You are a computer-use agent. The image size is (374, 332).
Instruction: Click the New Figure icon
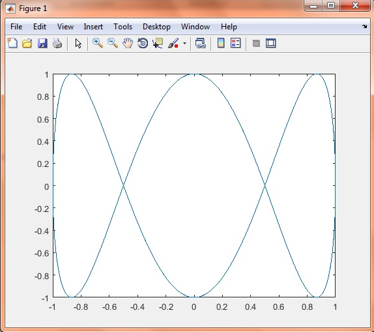[12, 44]
